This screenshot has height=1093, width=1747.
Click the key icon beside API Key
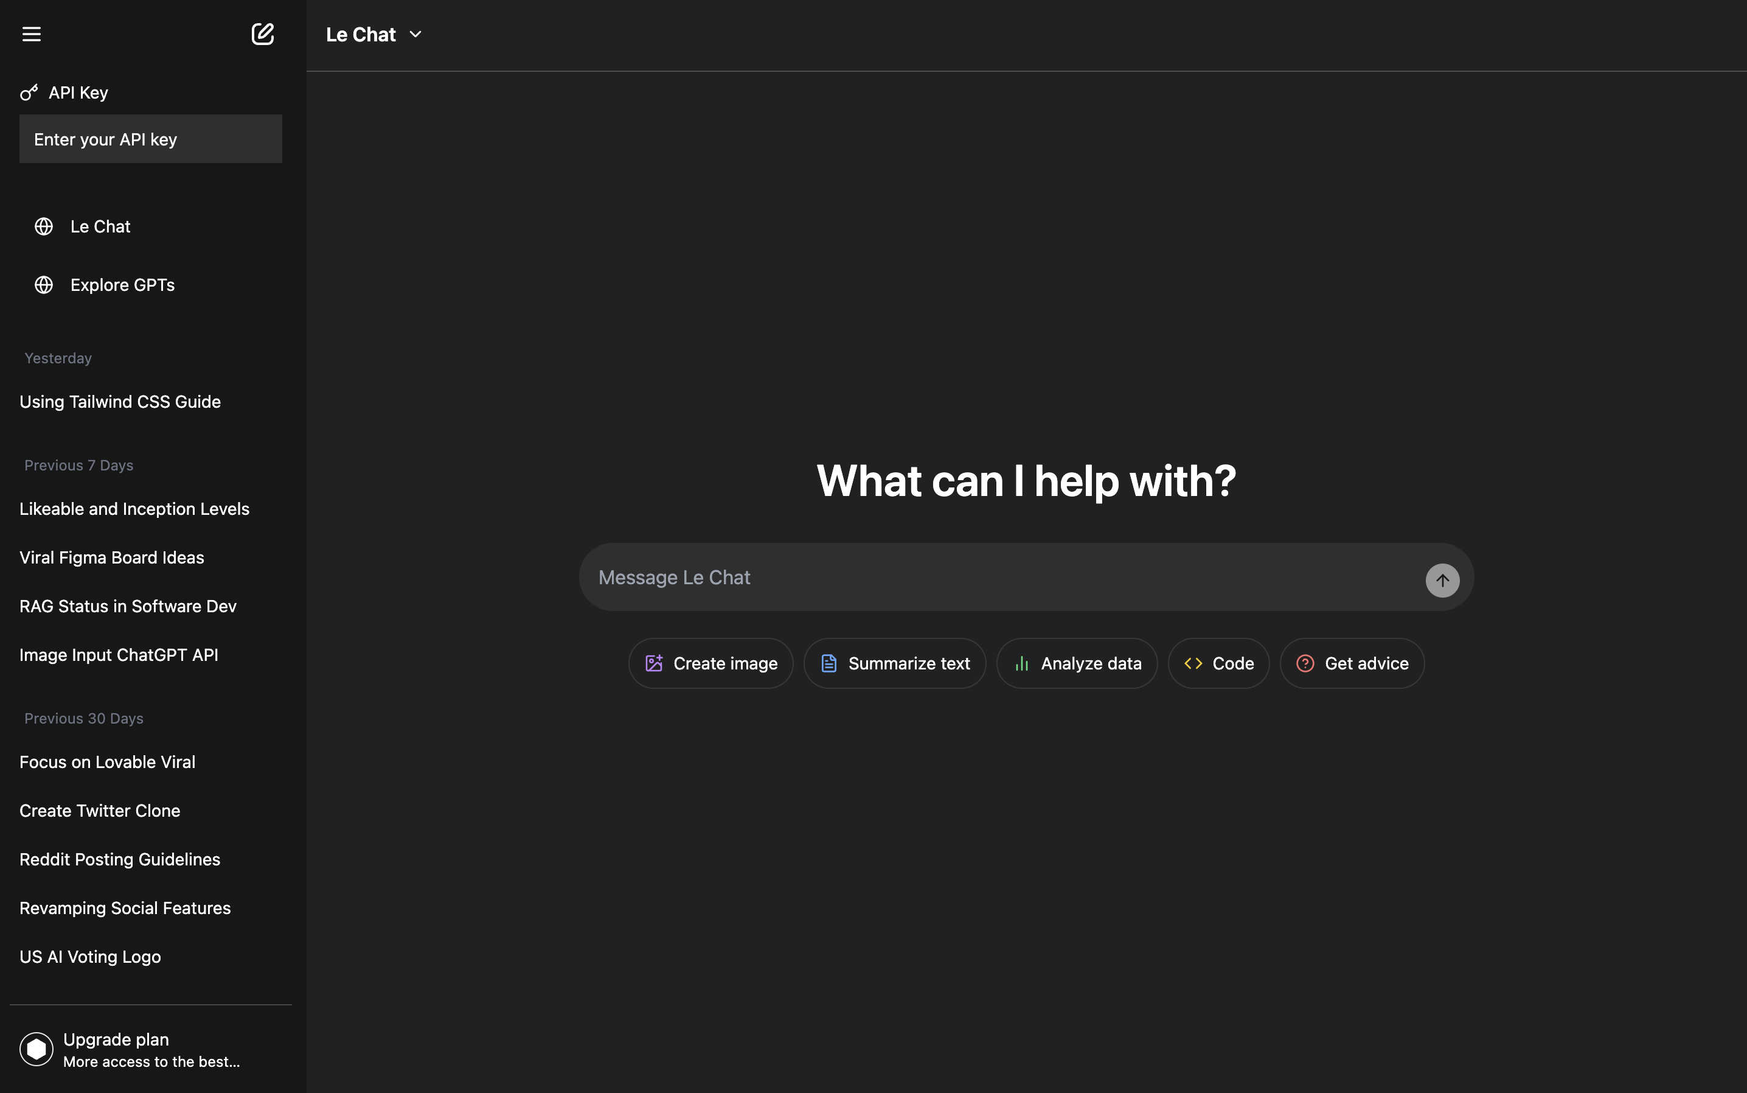tap(29, 93)
